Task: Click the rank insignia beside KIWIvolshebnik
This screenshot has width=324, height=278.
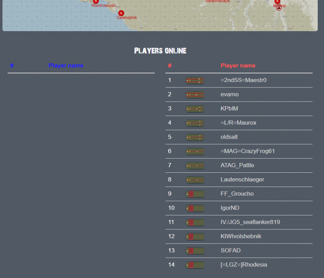Action: [195, 236]
